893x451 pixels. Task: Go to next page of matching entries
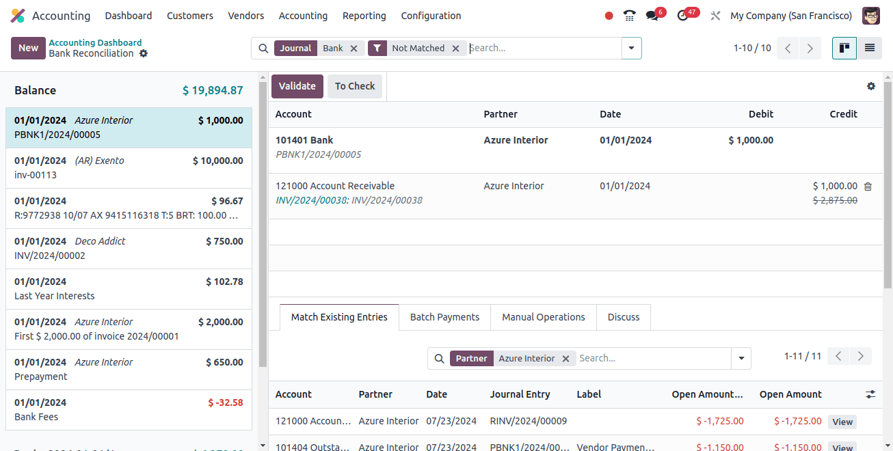coord(861,356)
